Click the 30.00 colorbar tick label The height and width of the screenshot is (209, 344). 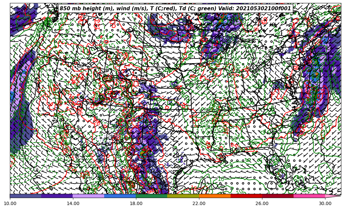click(325, 203)
